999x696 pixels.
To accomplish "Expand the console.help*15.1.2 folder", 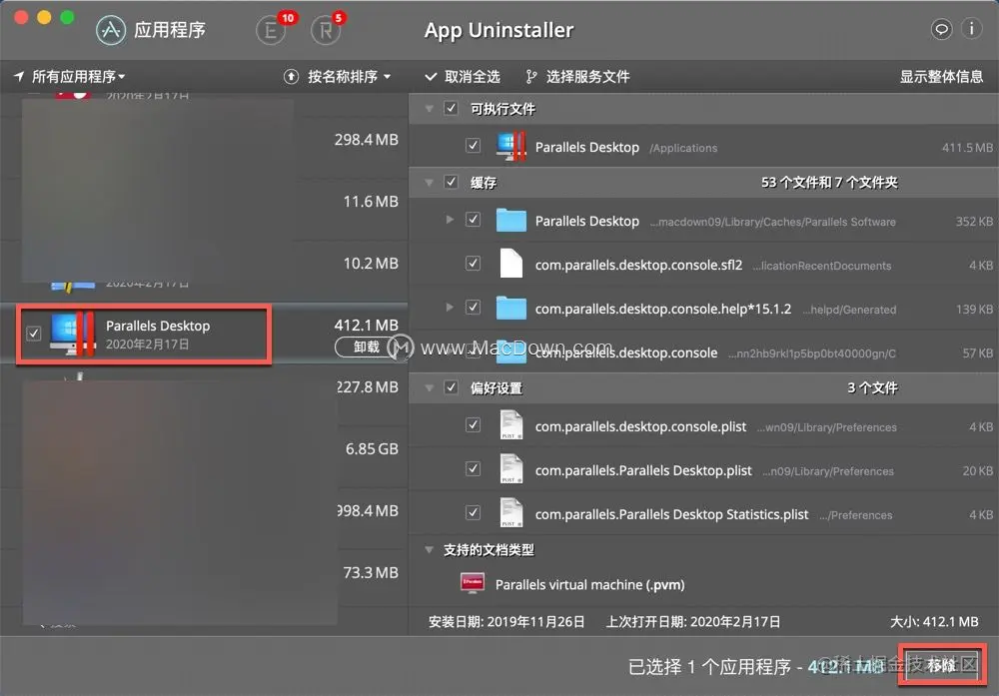I will pyautogui.click(x=450, y=307).
